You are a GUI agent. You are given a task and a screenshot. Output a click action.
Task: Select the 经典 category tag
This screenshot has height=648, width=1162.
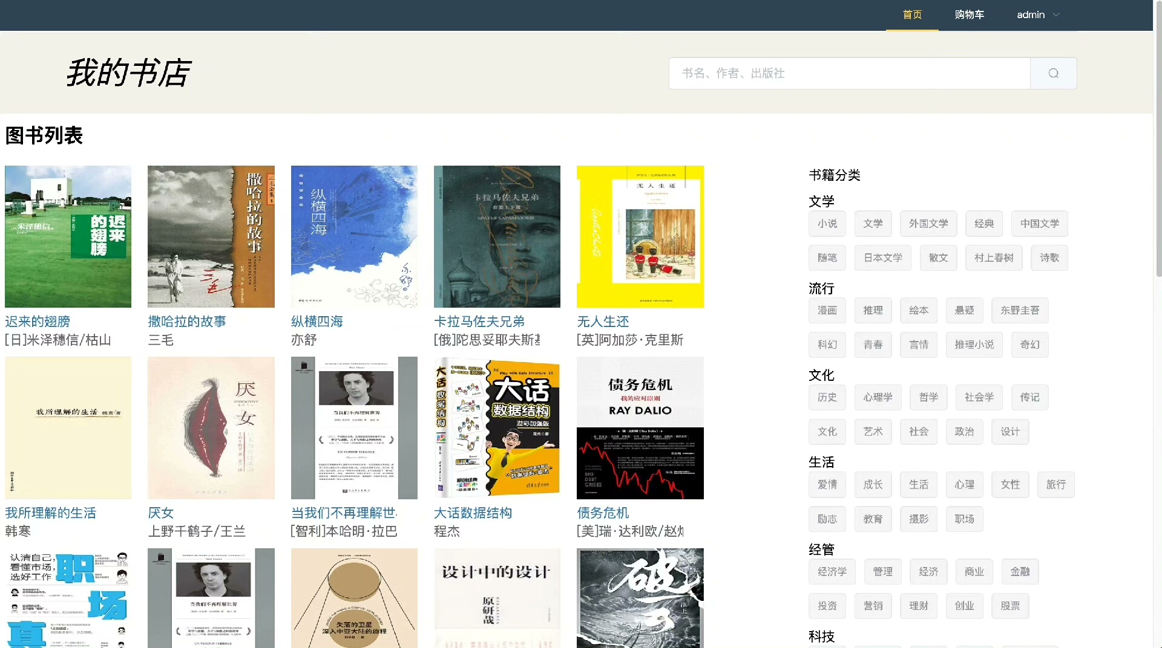click(984, 224)
